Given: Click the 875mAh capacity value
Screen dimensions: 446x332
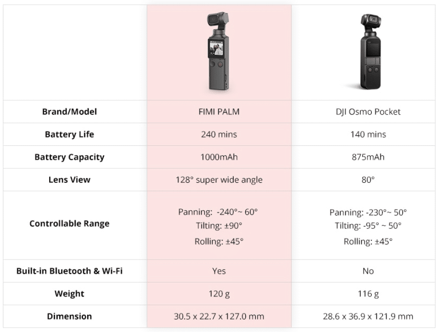Looking at the screenshot, I should click(x=368, y=157).
